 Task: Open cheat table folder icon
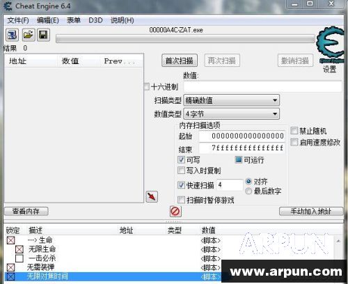coord(29,35)
